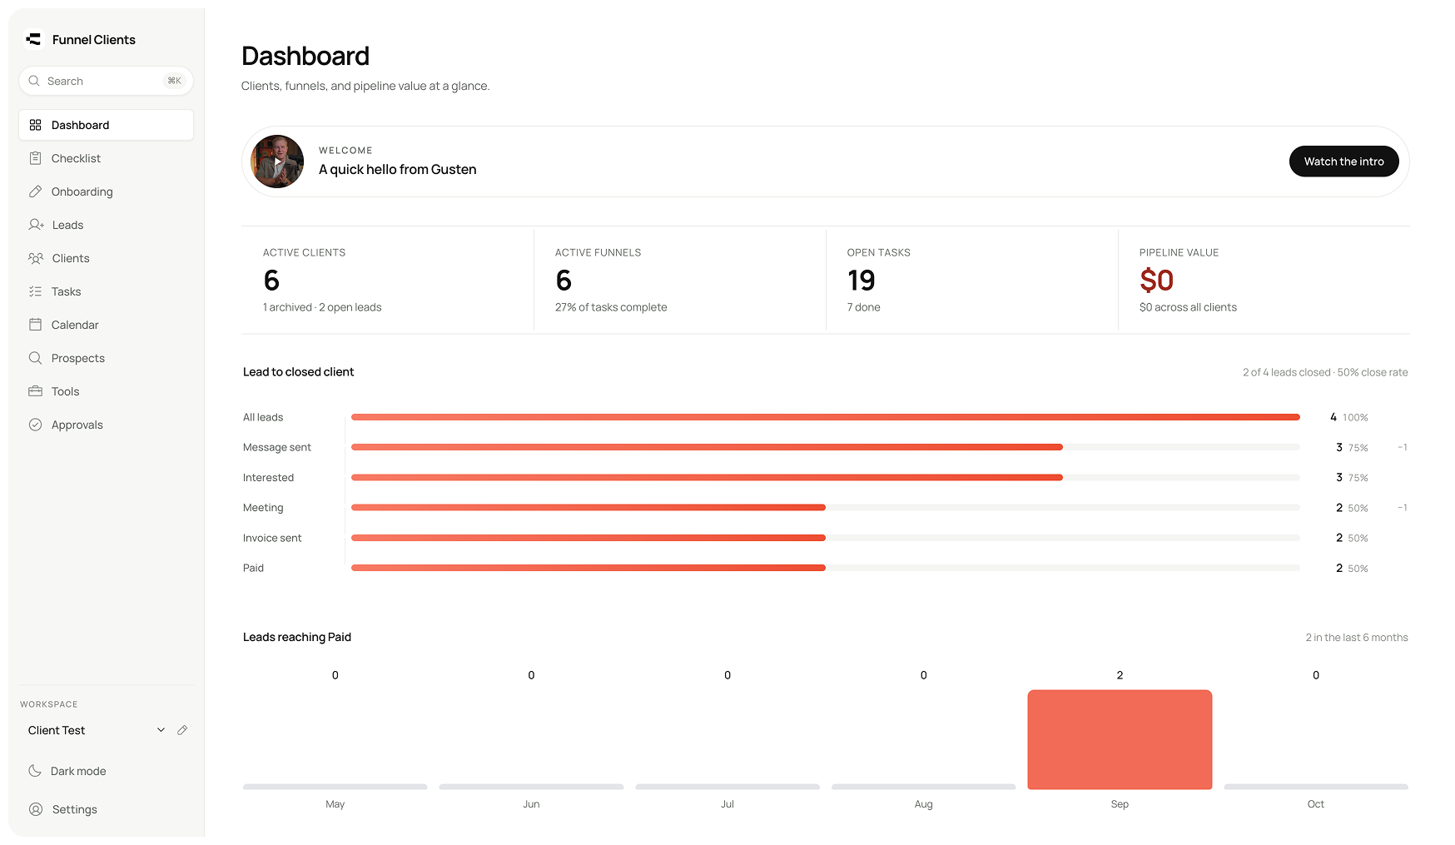Image resolution: width=1455 pixels, height=845 pixels.
Task: Click "27% of tasks complete" text
Action: click(611, 307)
